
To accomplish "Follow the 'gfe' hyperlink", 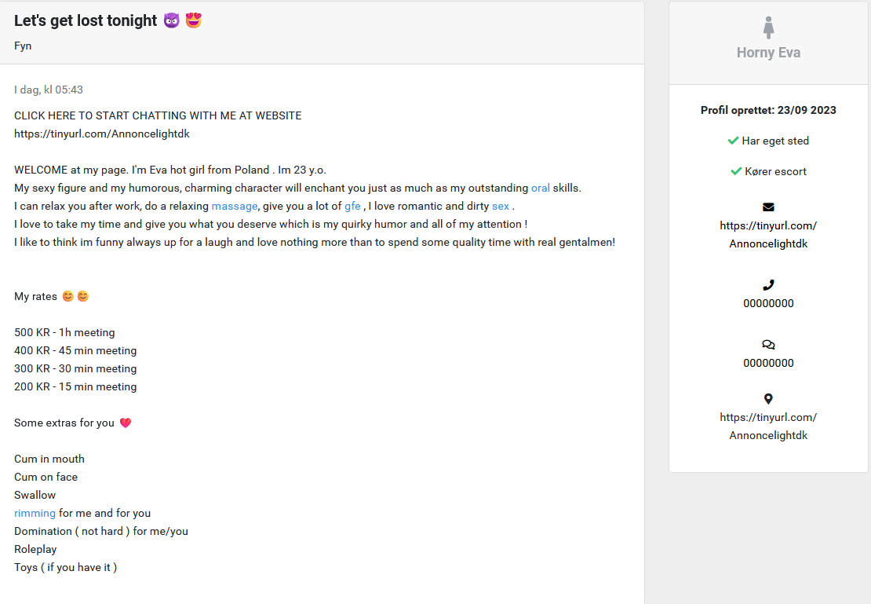I will [x=352, y=206].
